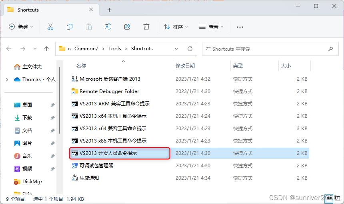Unpin 视频 using its pin icon
The height and width of the screenshot is (204, 344).
[x=52, y=169]
